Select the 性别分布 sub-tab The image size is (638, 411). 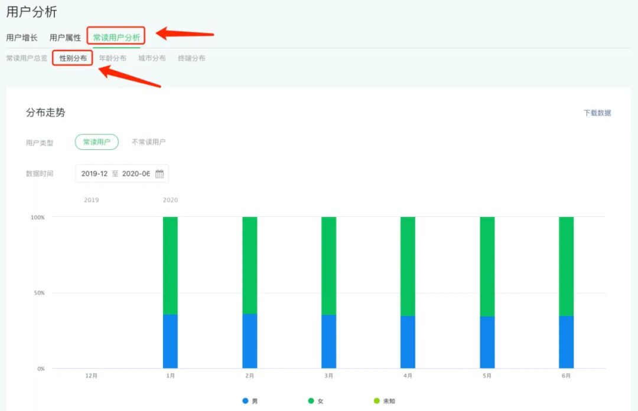[x=73, y=58]
